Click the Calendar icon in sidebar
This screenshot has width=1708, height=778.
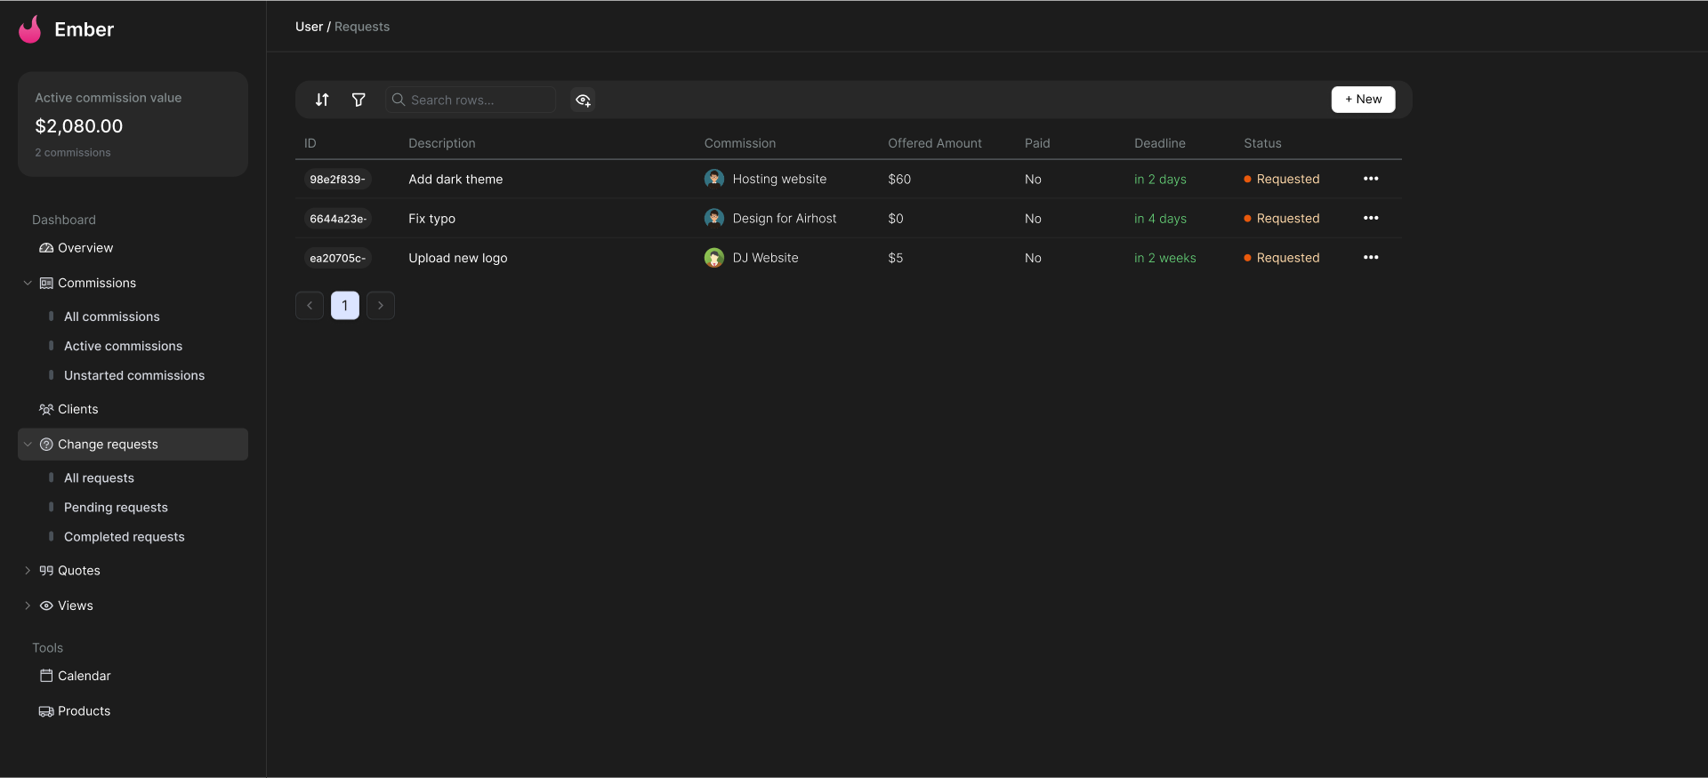(x=46, y=676)
